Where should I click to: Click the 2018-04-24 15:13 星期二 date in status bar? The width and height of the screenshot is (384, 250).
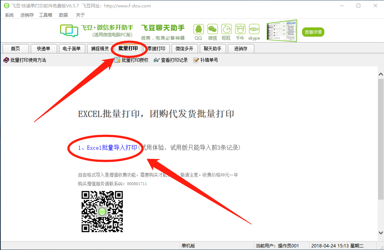coord(337,246)
